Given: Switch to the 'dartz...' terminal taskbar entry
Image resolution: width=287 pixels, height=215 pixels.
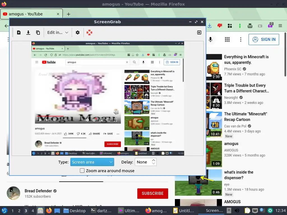Looking at the screenshot, I should click(x=101, y=211).
